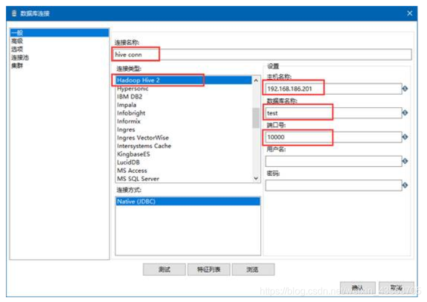The height and width of the screenshot is (302, 427).
Task: Click host name field showing 192.168.186.201
Action: [x=334, y=89]
